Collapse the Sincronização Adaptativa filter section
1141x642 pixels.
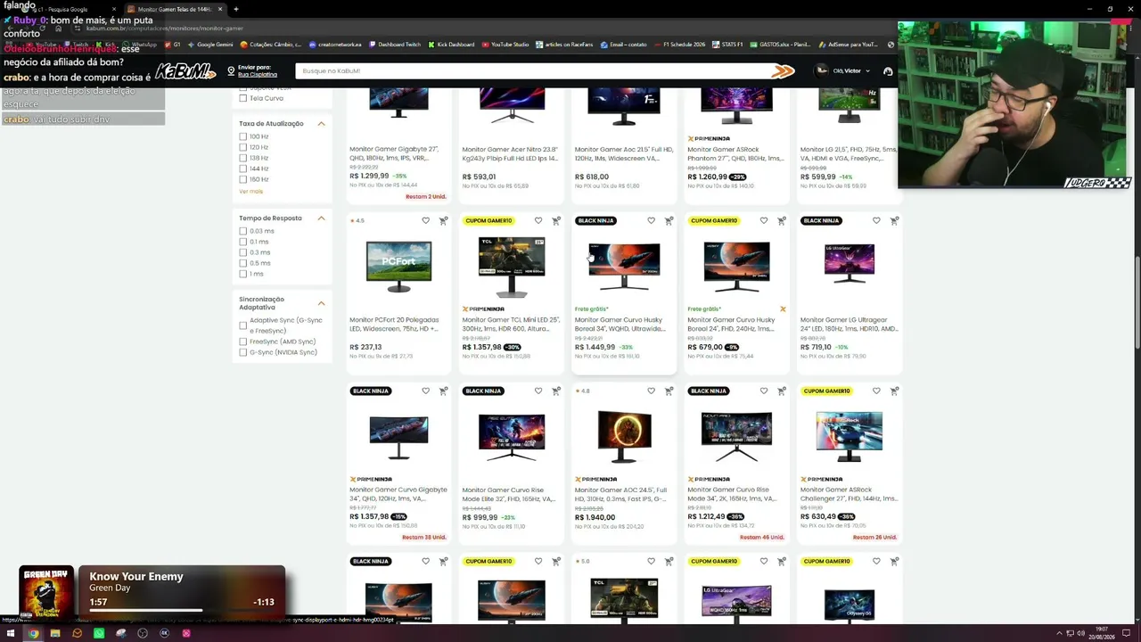pos(321,303)
